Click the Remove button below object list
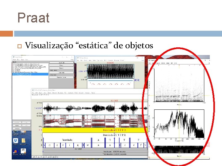The height and width of the screenshot is (166, 222). [x=17, y=128]
